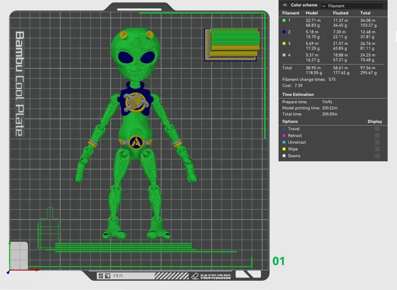Select the dark blue filament 2 swatch
Screen dimensions: 397x290
pyautogui.click(x=283, y=32)
